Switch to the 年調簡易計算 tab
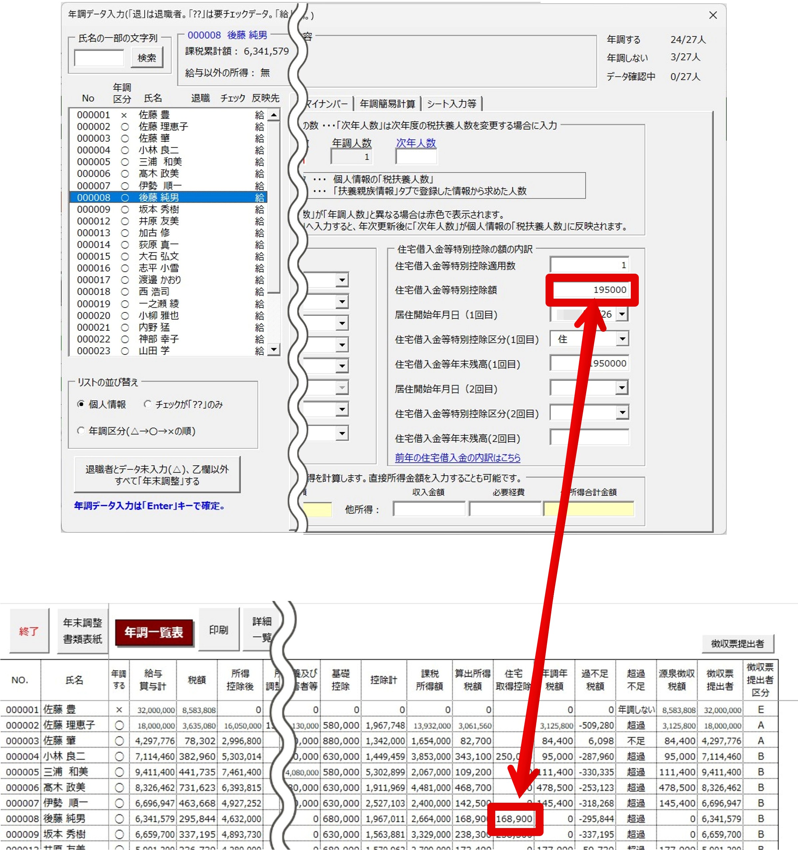This screenshot has height=850, width=798. tap(387, 104)
